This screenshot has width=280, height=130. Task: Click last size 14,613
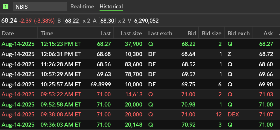point(134,94)
